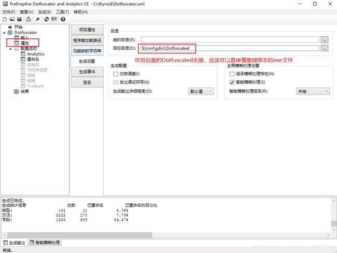
Task: Click the 生成已完成。 line in output
Action: tap(13, 201)
